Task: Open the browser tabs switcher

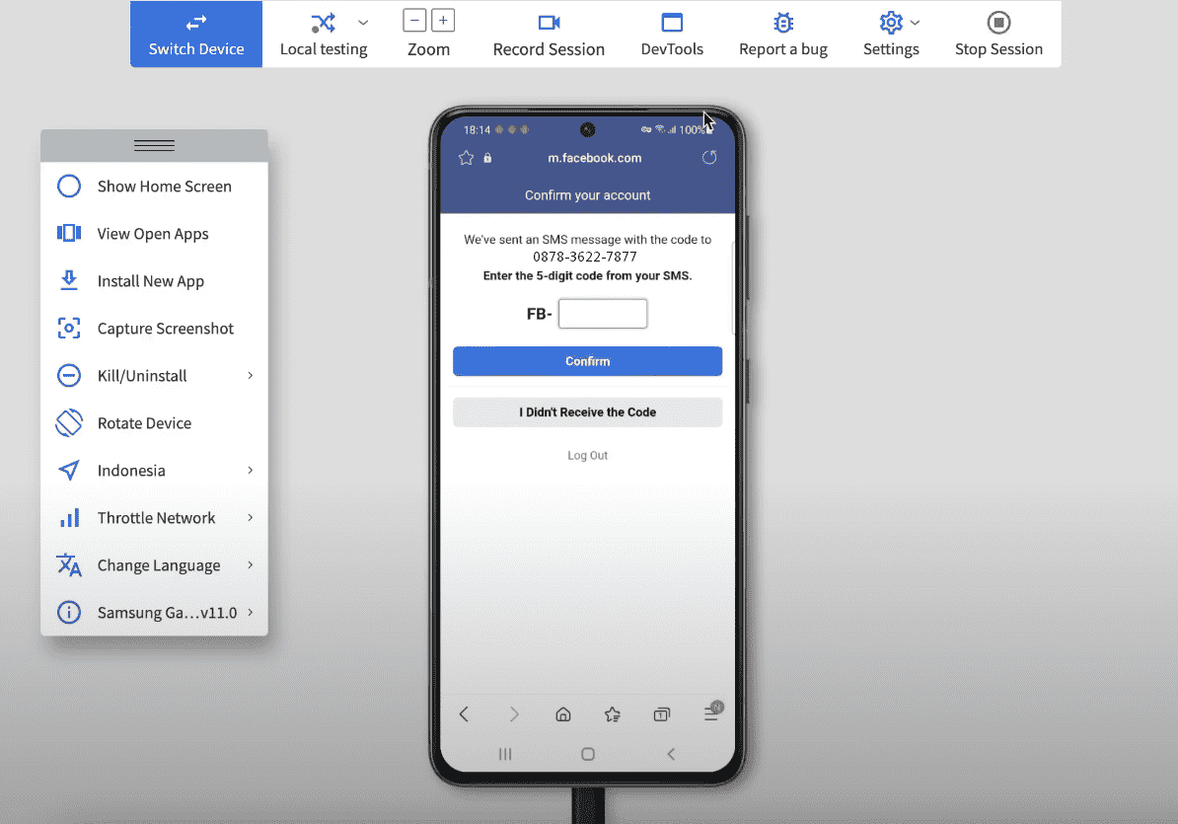Action: [661, 714]
